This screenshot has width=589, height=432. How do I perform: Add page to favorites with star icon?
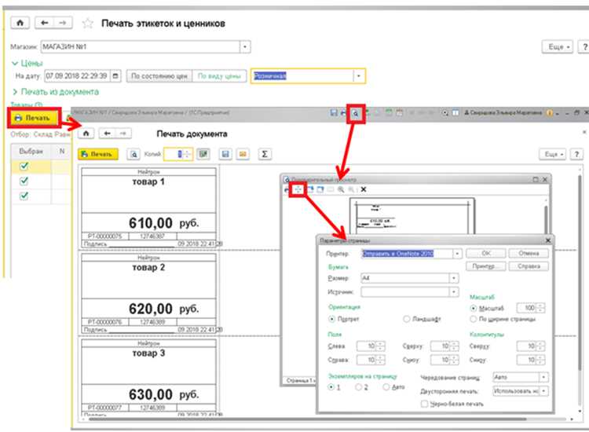point(87,24)
